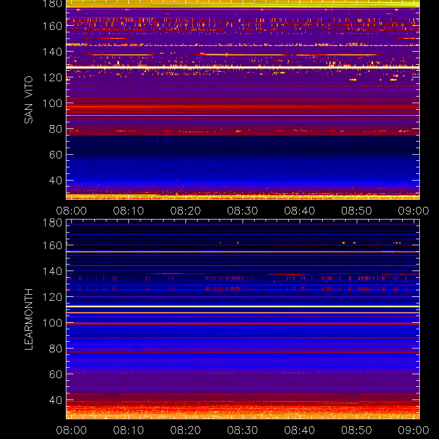Screen dimensions: 439x439
Task: Click the 140 frequency label on Learmonth plot
Action: (x=52, y=271)
